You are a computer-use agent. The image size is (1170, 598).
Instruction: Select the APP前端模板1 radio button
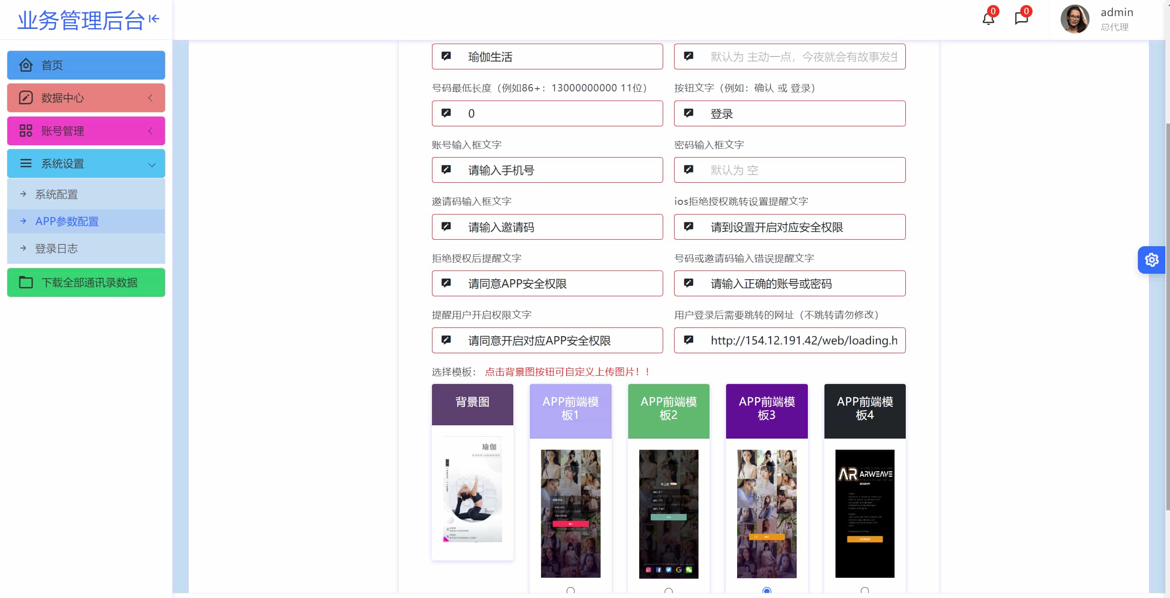point(570,591)
